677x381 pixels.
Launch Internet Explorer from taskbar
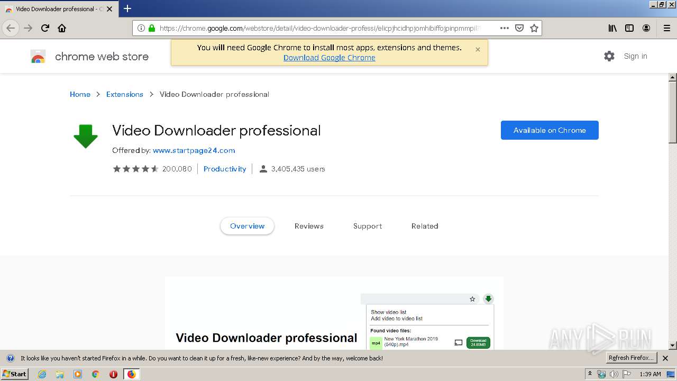tap(42, 374)
